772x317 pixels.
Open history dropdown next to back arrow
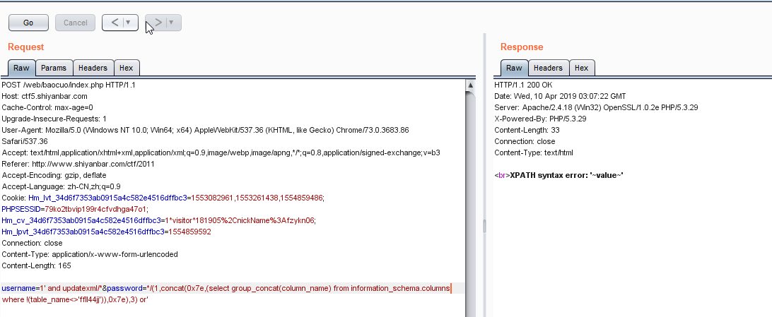pyautogui.click(x=129, y=22)
